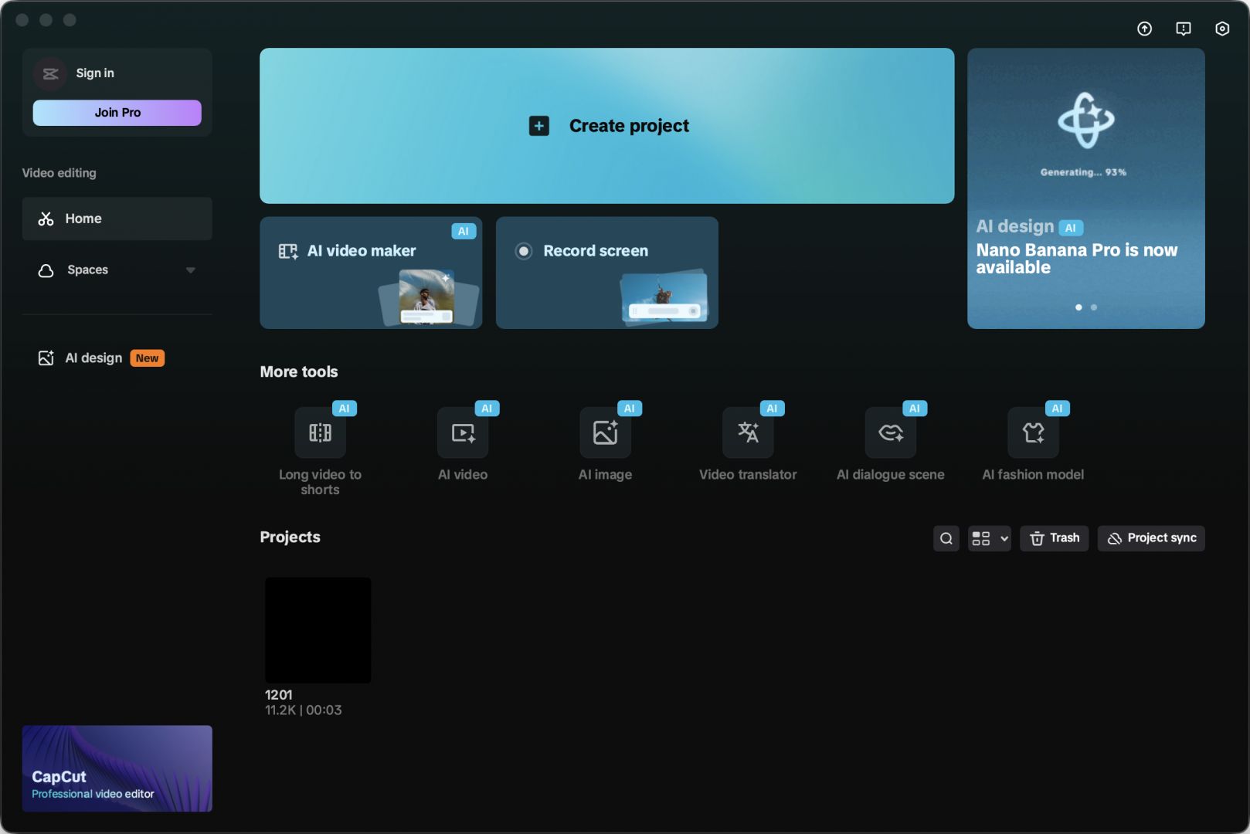Launch the AI video tool
The image size is (1250, 834).
463,433
